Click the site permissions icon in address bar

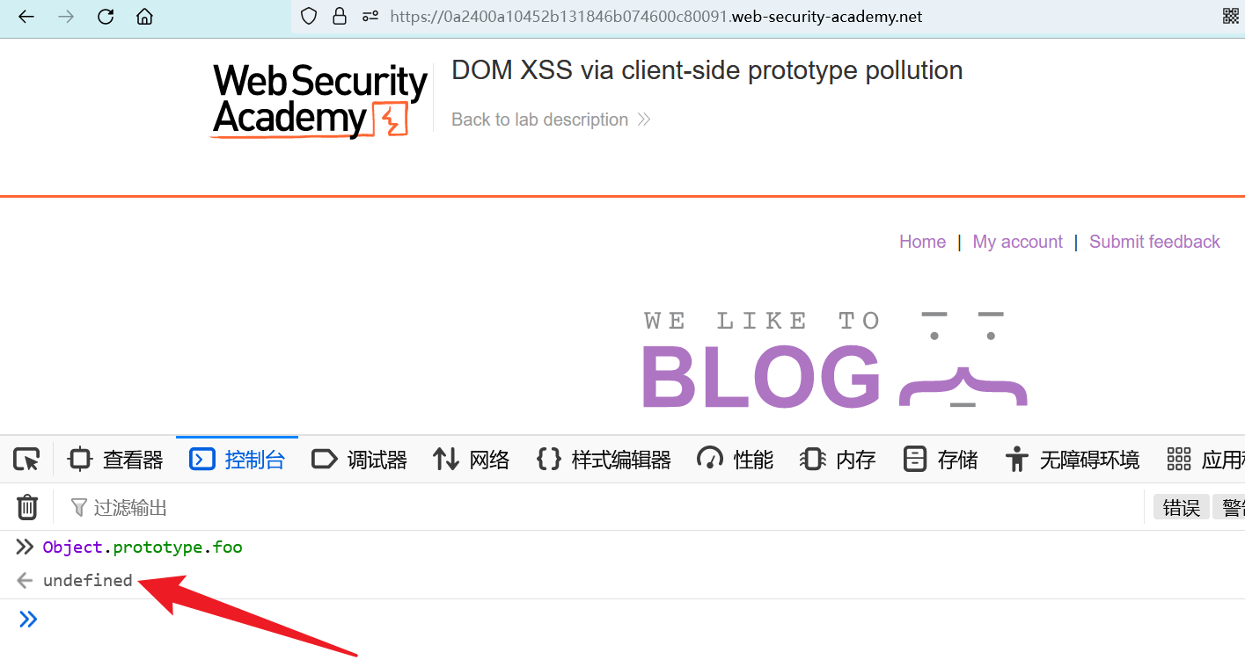click(x=370, y=16)
